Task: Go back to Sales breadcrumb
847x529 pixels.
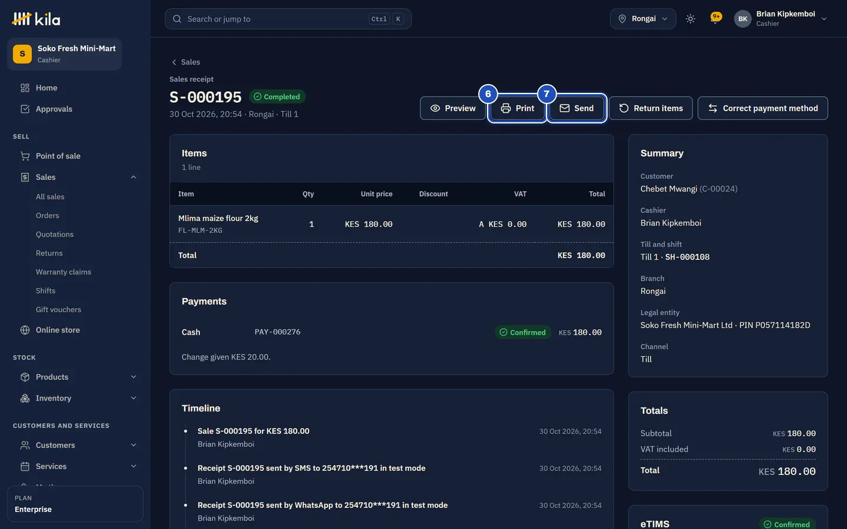Action: click(x=185, y=62)
